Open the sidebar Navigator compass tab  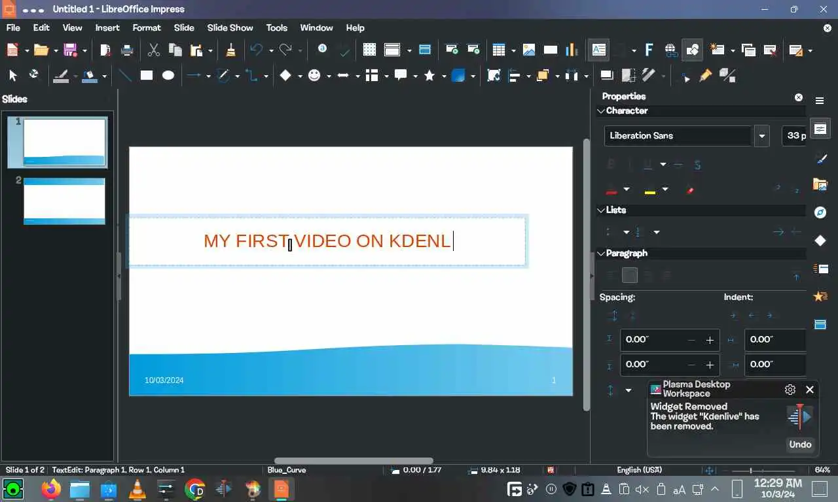coord(820,212)
